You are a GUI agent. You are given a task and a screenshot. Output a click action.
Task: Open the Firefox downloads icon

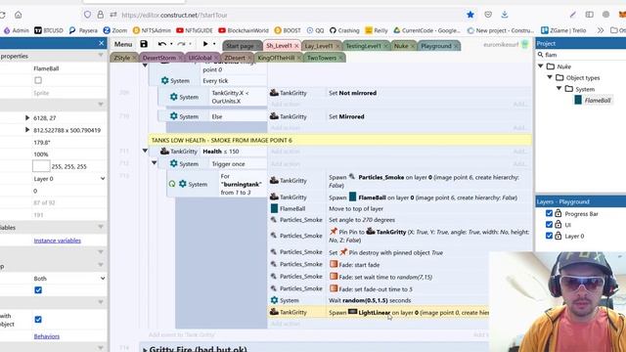click(505, 15)
